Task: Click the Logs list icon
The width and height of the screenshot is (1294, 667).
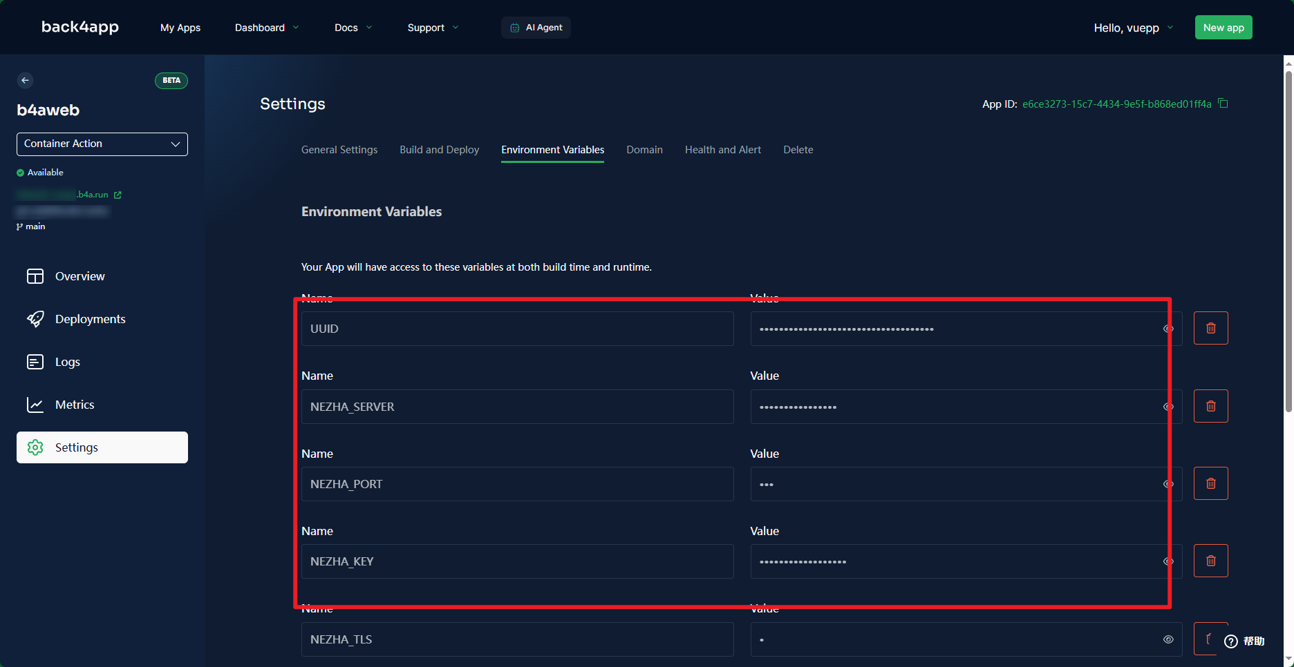Action: click(35, 362)
